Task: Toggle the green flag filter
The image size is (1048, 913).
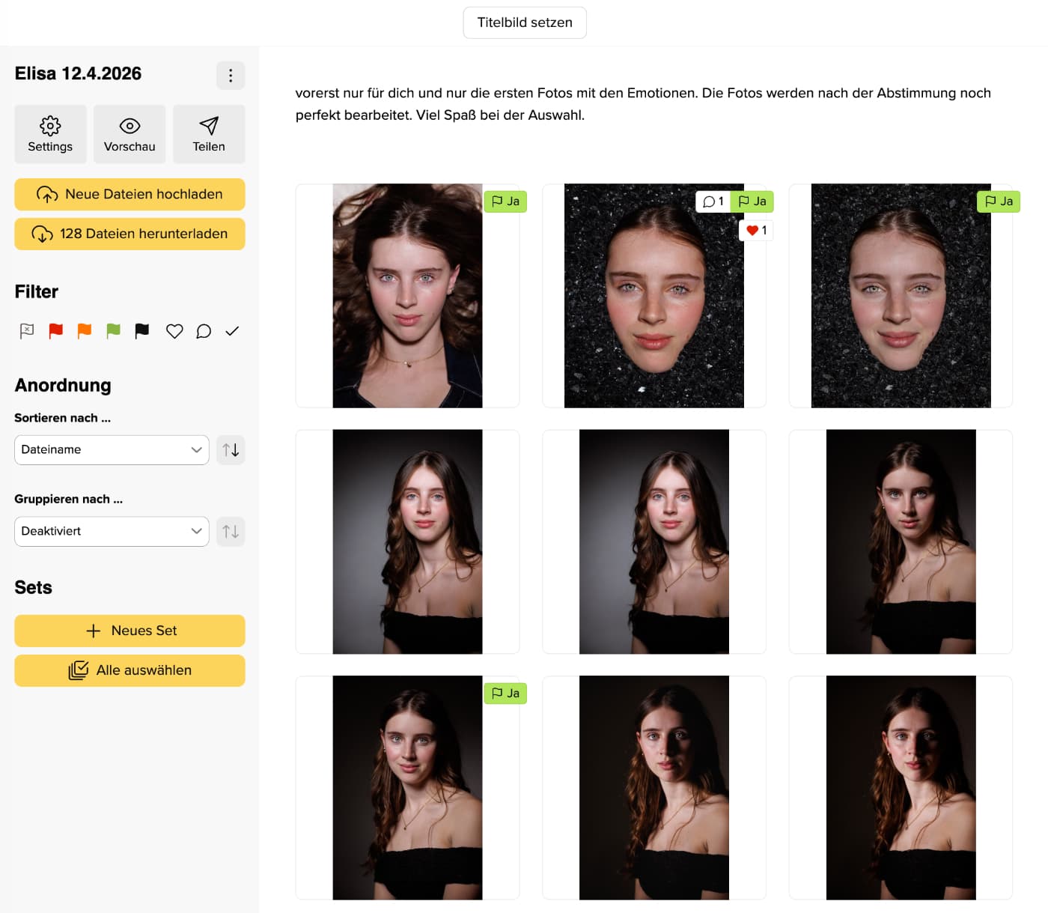Action: pyautogui.click(x=113, y=331)
